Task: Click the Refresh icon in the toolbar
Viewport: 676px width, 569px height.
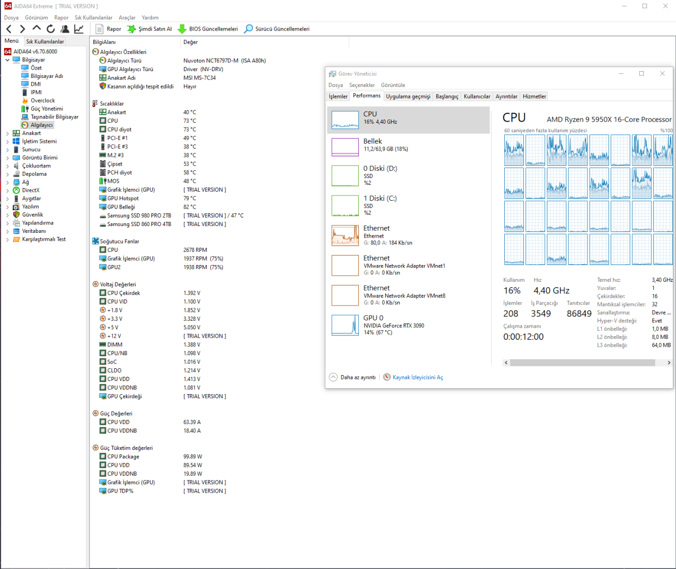Action: (51, 29)
